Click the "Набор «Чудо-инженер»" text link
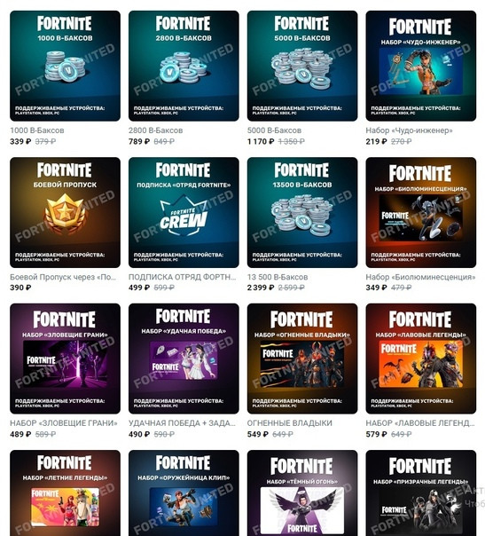This screenshot has height=536, width=485. pyautogui.click(x=409, y=130)
